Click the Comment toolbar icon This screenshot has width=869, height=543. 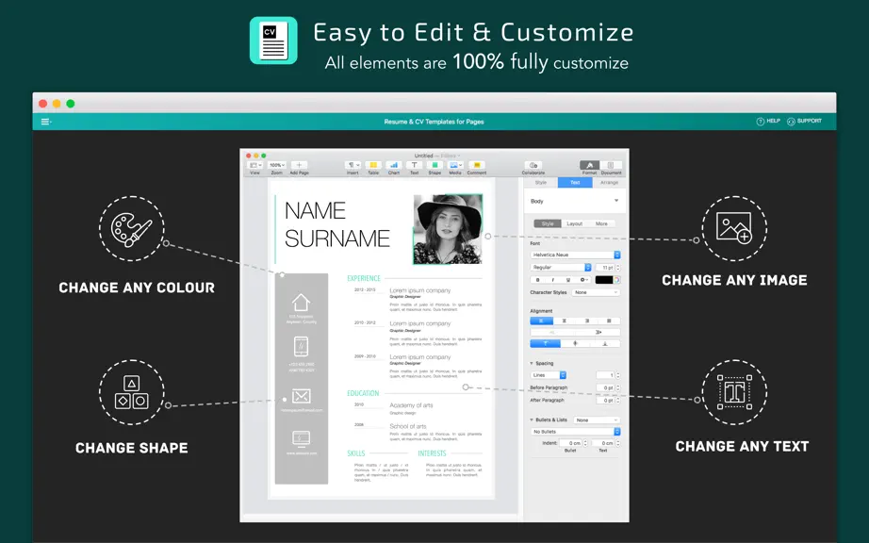coord(477,165)
